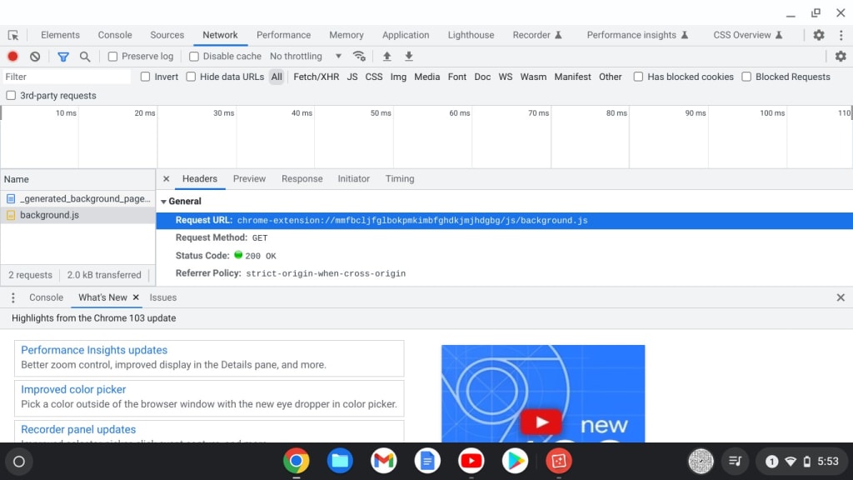
Task: Show the Response tab
Action: click(x=302, y=178)
